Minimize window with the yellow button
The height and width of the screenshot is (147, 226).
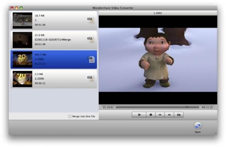pyautogui.click(x=17, y=8)
